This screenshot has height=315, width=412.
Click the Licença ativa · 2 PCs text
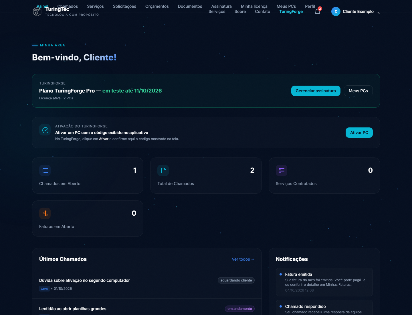pos(56,98)
